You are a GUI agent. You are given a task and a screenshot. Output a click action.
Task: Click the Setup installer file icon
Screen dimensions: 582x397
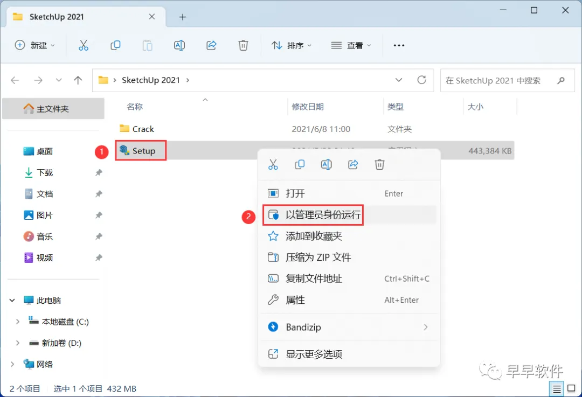(124, 150)
